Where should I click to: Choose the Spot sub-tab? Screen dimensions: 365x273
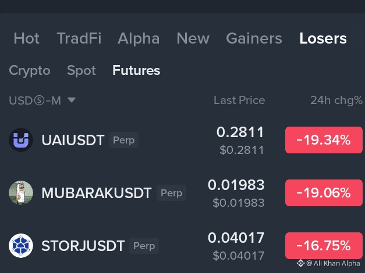81,71
